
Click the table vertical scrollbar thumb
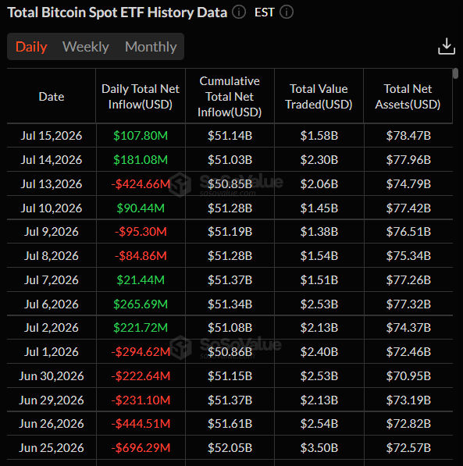[x=455, y=73]
